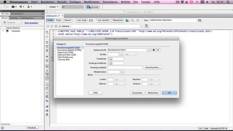Click the CSS options icon right of address bar

coord(147,26)
